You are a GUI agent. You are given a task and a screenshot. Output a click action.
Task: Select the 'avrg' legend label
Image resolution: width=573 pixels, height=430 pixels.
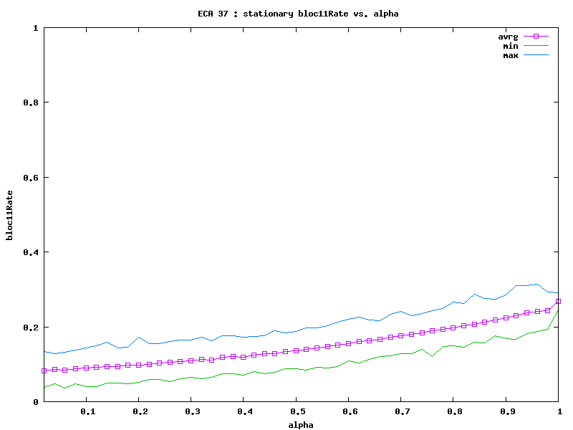click(508, 36)
